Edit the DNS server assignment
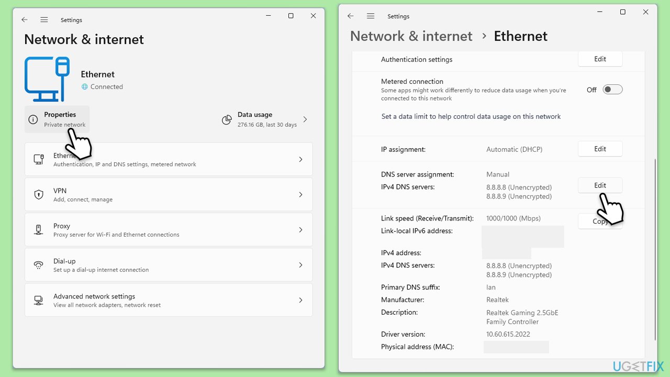 pos(600,185)
